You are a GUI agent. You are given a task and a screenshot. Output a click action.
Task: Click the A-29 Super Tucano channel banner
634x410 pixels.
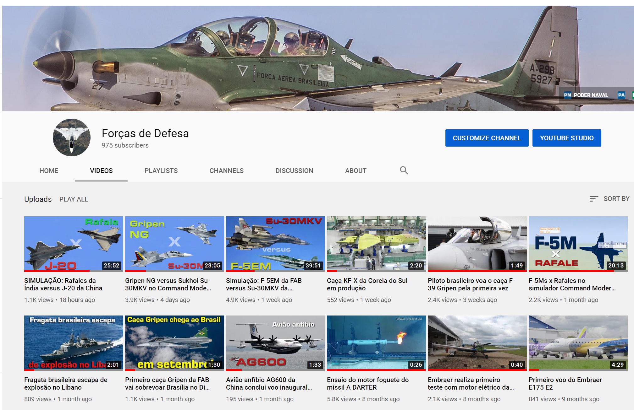pos(318,58)
